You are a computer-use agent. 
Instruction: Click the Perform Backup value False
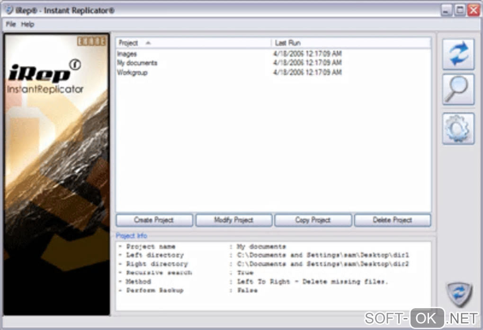click(247, 290)
